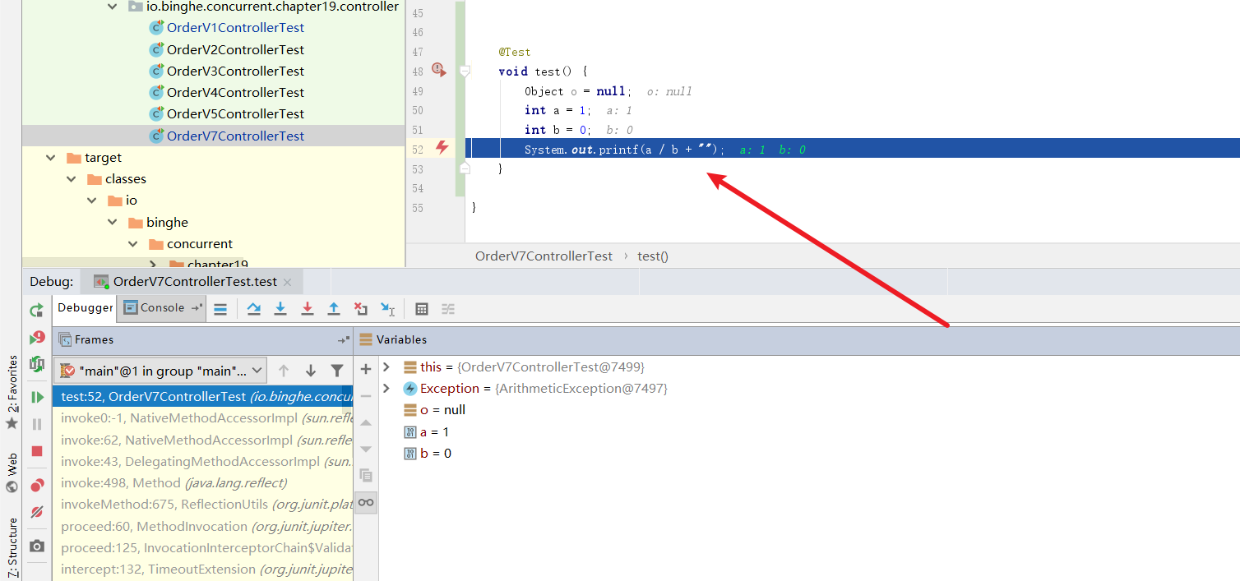Expand the Exception variable node
1240x581 pixels.
pos(386,389)
